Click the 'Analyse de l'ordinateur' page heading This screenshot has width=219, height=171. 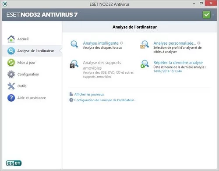click(134, 27)
